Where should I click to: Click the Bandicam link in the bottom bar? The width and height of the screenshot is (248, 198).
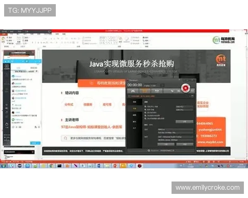point(161,151)
